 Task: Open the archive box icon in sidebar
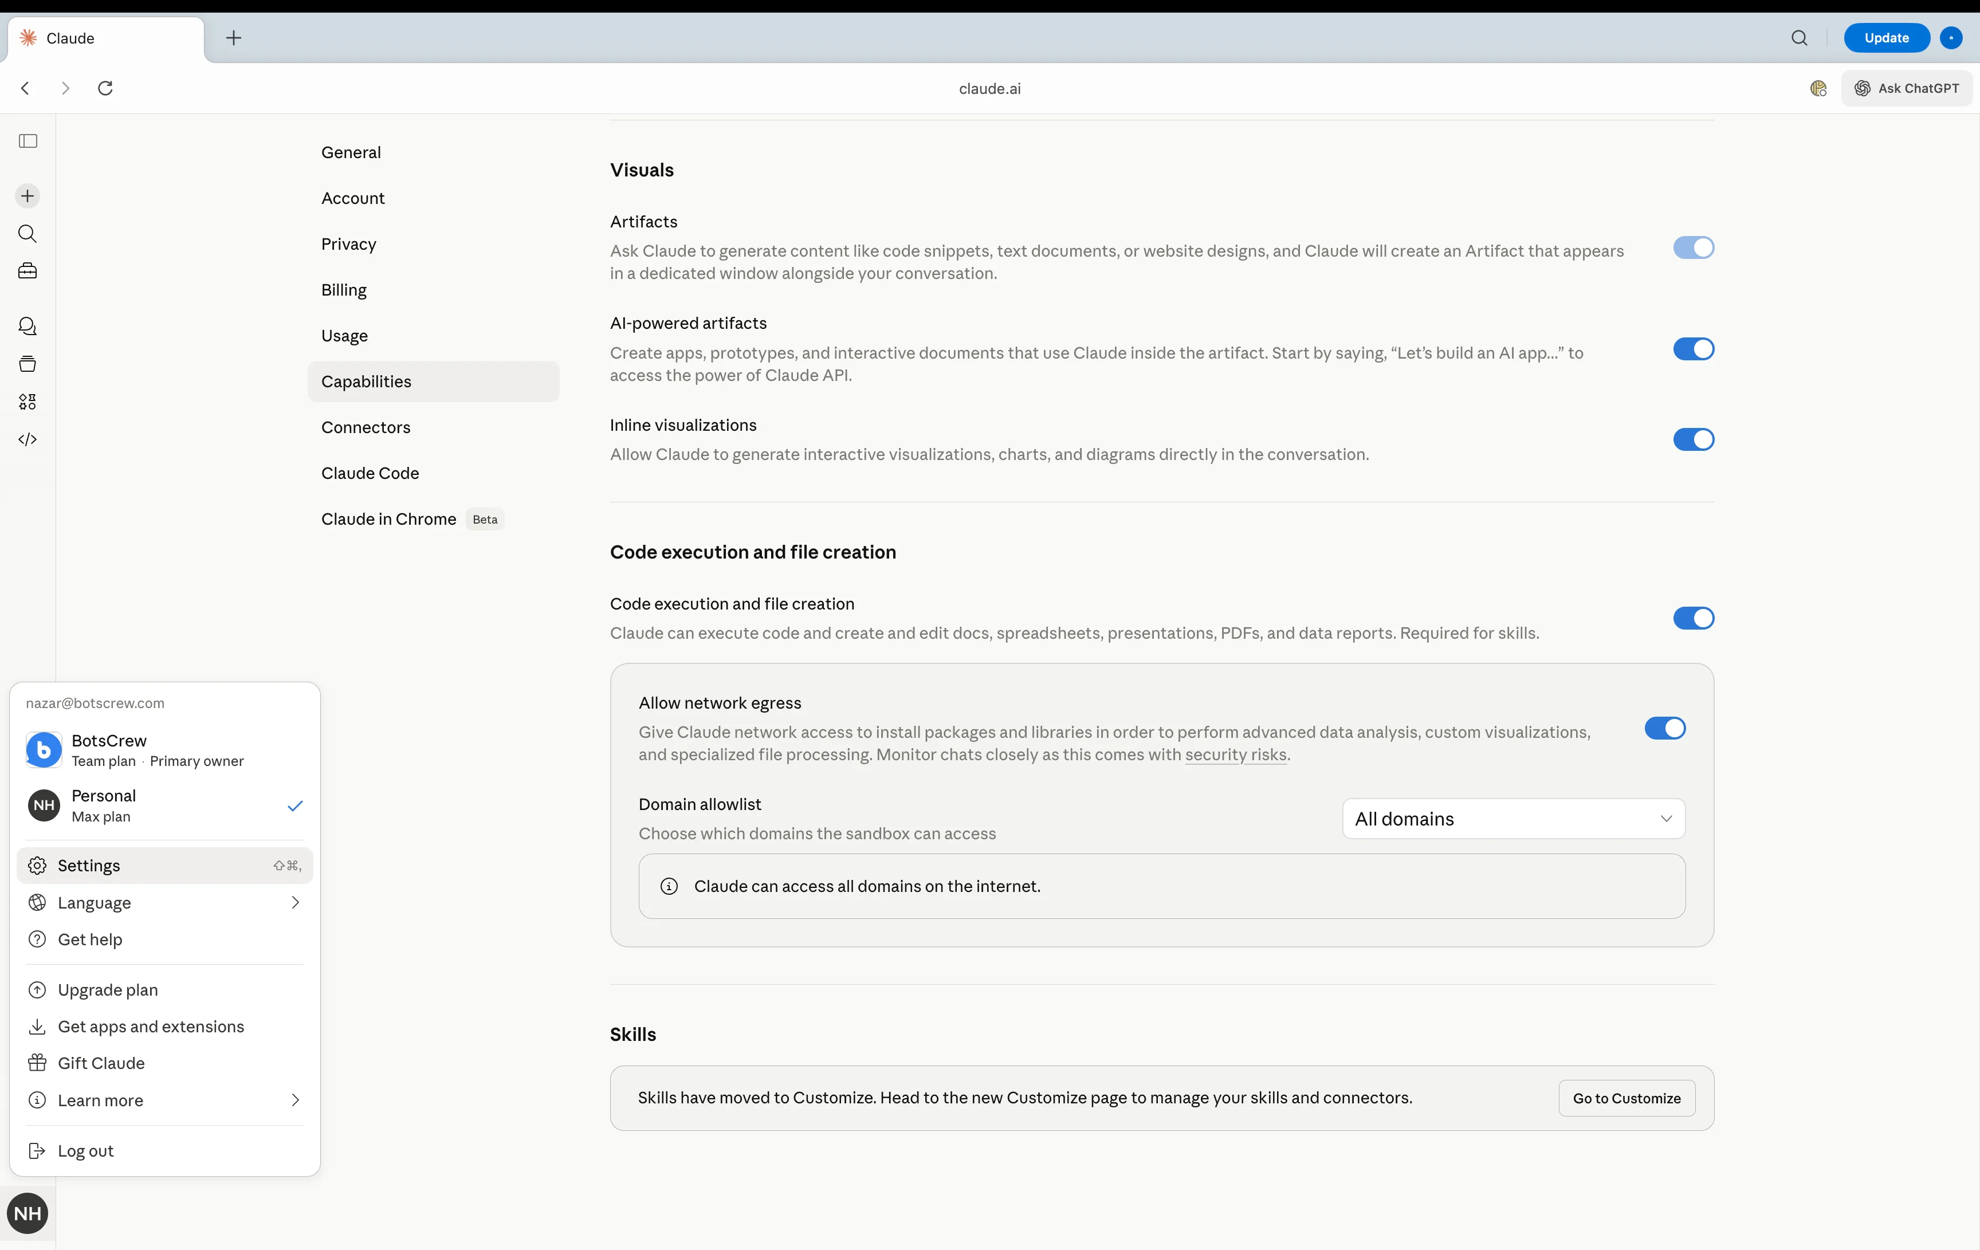click(27, 364)
